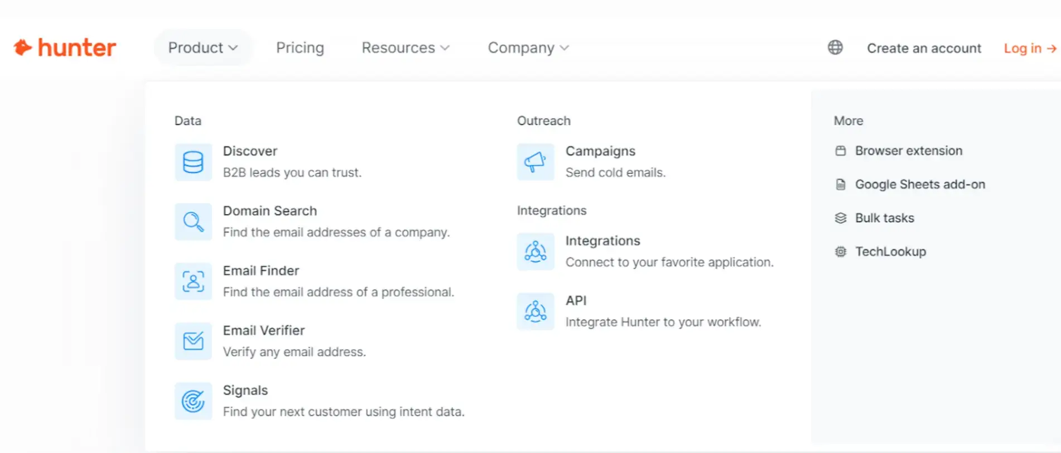Select Email Verifier from the menu
This screenshot has height=453, width=1061.
click(x=264, y=330)
